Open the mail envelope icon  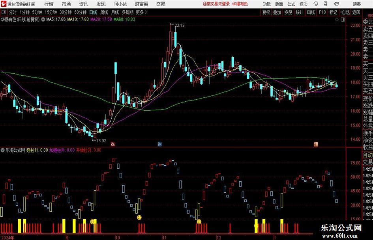tap(336, 4)
